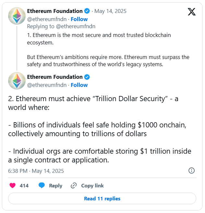
Task: Click the 414 likes count
Action: 24,185
